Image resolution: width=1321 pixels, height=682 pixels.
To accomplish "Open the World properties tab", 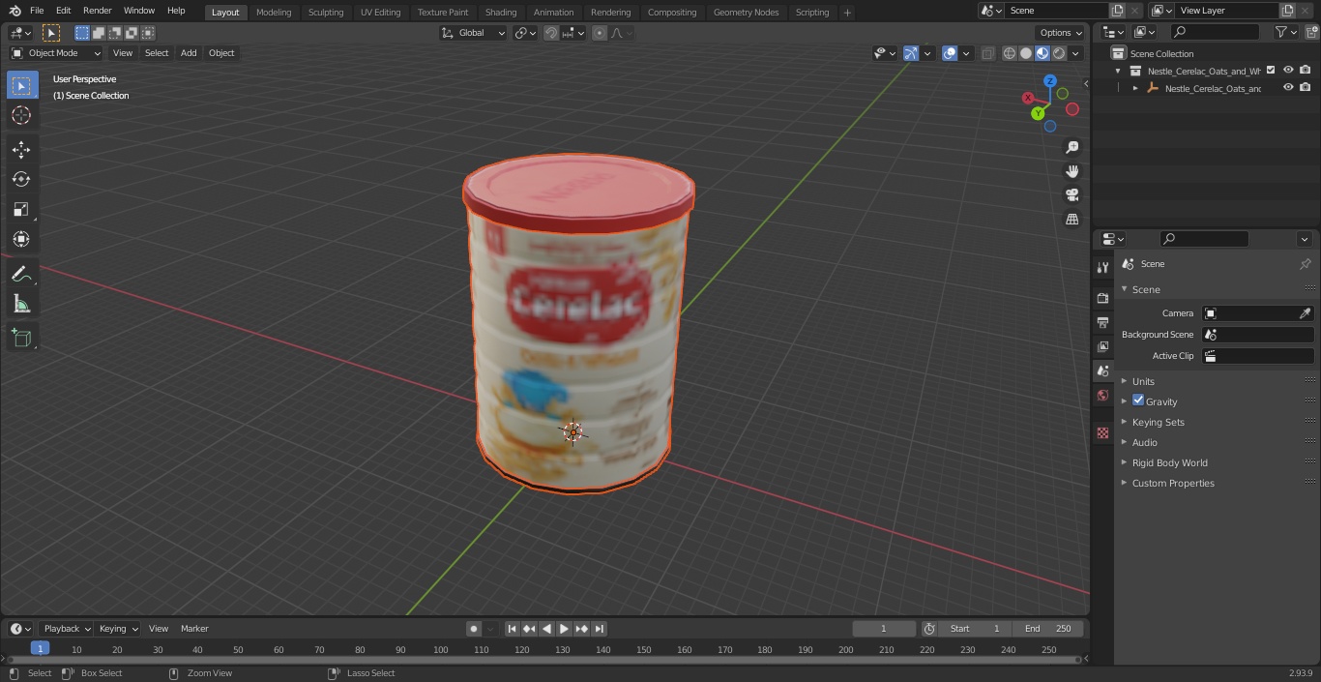I will pyautogui.click(x=1102, y=395).
